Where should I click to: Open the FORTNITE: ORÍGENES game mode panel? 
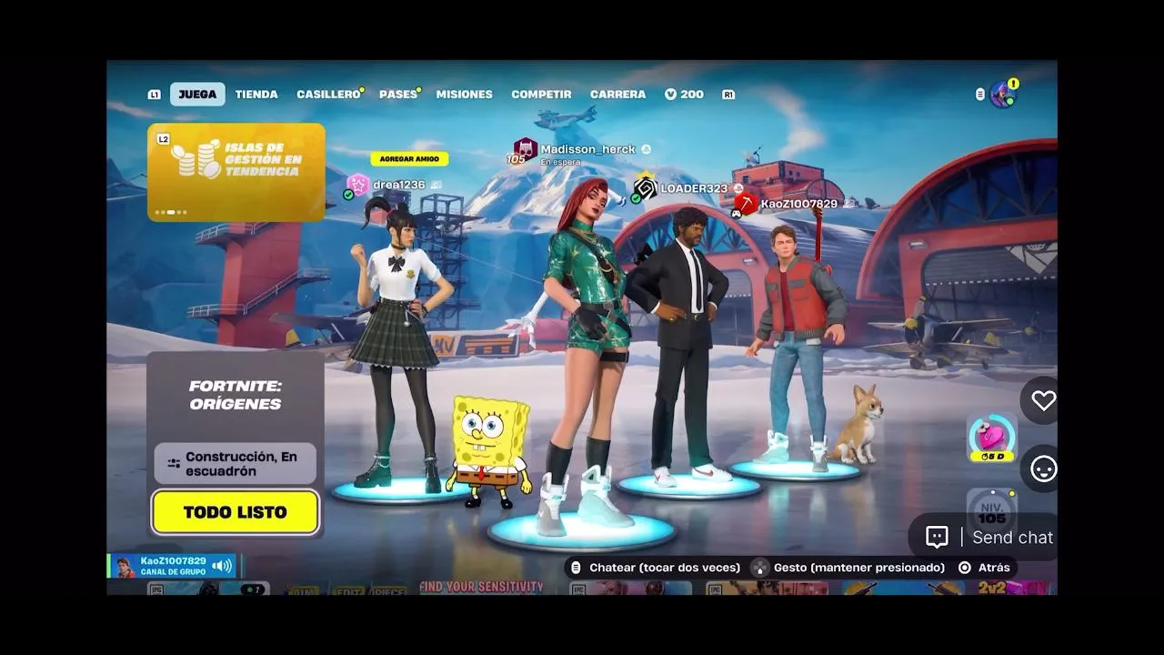(236, 396)
